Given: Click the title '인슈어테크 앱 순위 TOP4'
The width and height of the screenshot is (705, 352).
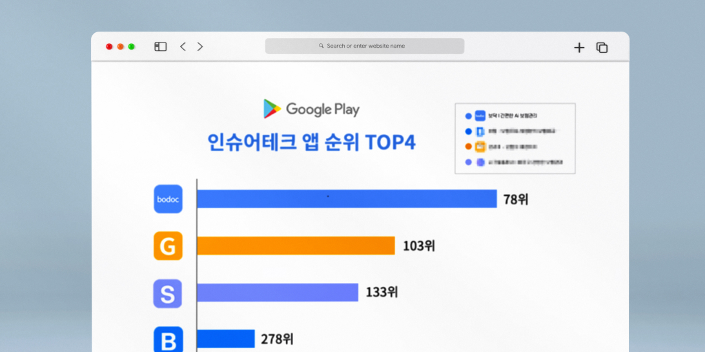Looking at the screenshot, I should [311, 142].
